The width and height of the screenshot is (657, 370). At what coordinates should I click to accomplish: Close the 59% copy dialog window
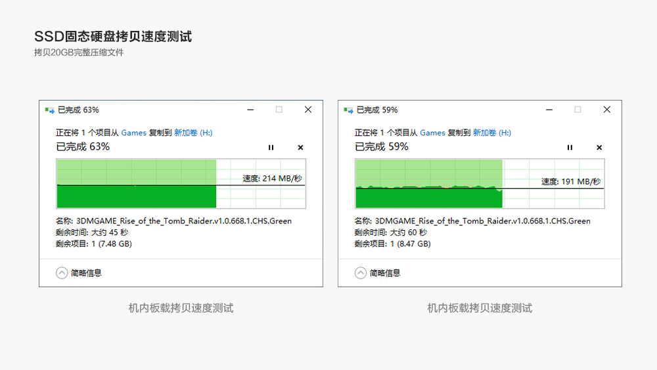(607, 110)
